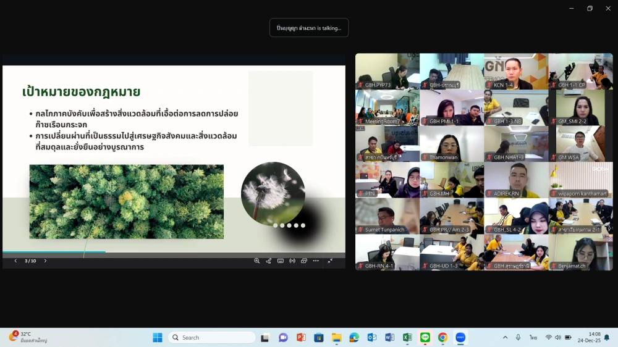Open the zoom magnifier tool in the slide toolbar
The width and height of the screenshot is (618, 347).
point(256,261)
